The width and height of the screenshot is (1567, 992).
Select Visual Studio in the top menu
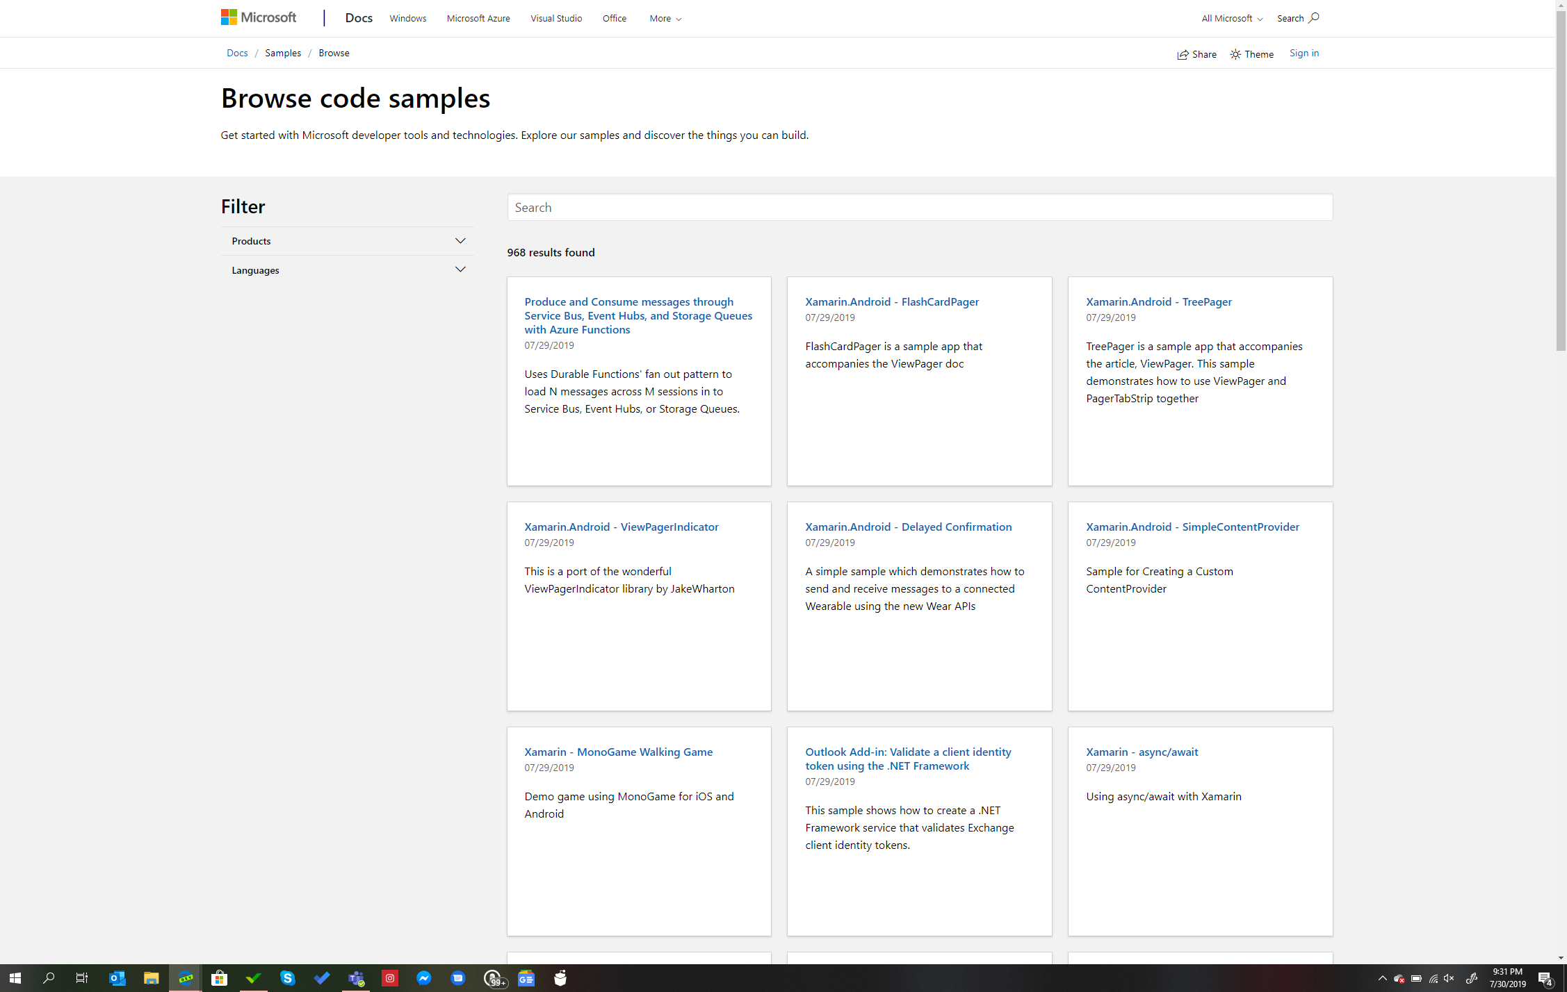click(555, 19)
